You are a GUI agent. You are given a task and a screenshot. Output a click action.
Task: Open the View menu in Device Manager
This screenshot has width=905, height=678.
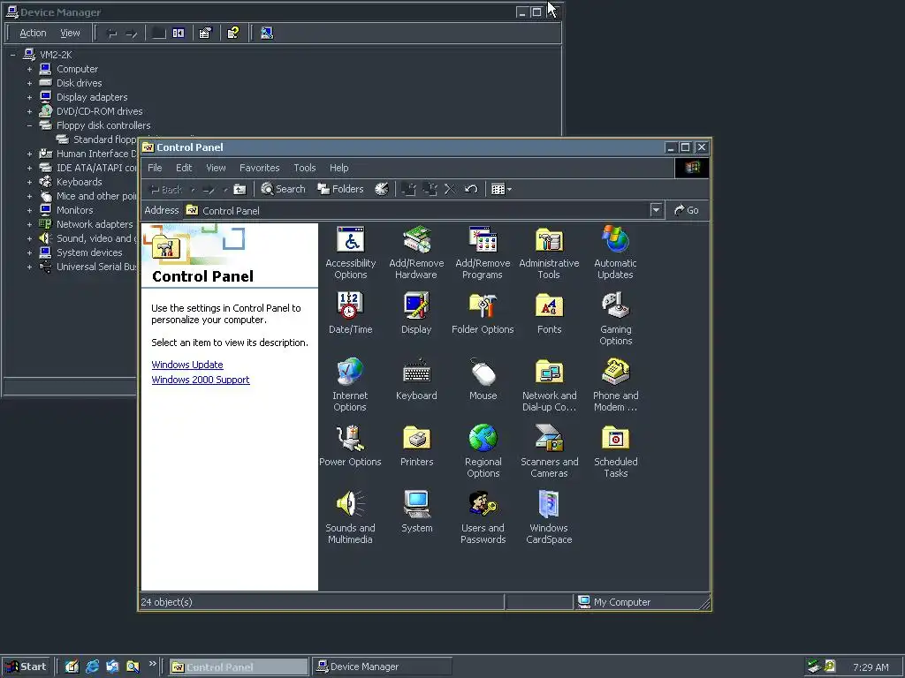tap(70, 33)
